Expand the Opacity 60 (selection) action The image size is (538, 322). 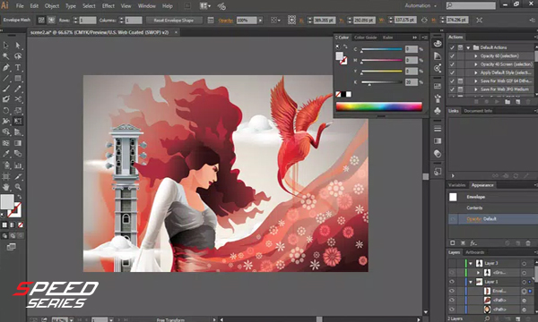point(476,55)
